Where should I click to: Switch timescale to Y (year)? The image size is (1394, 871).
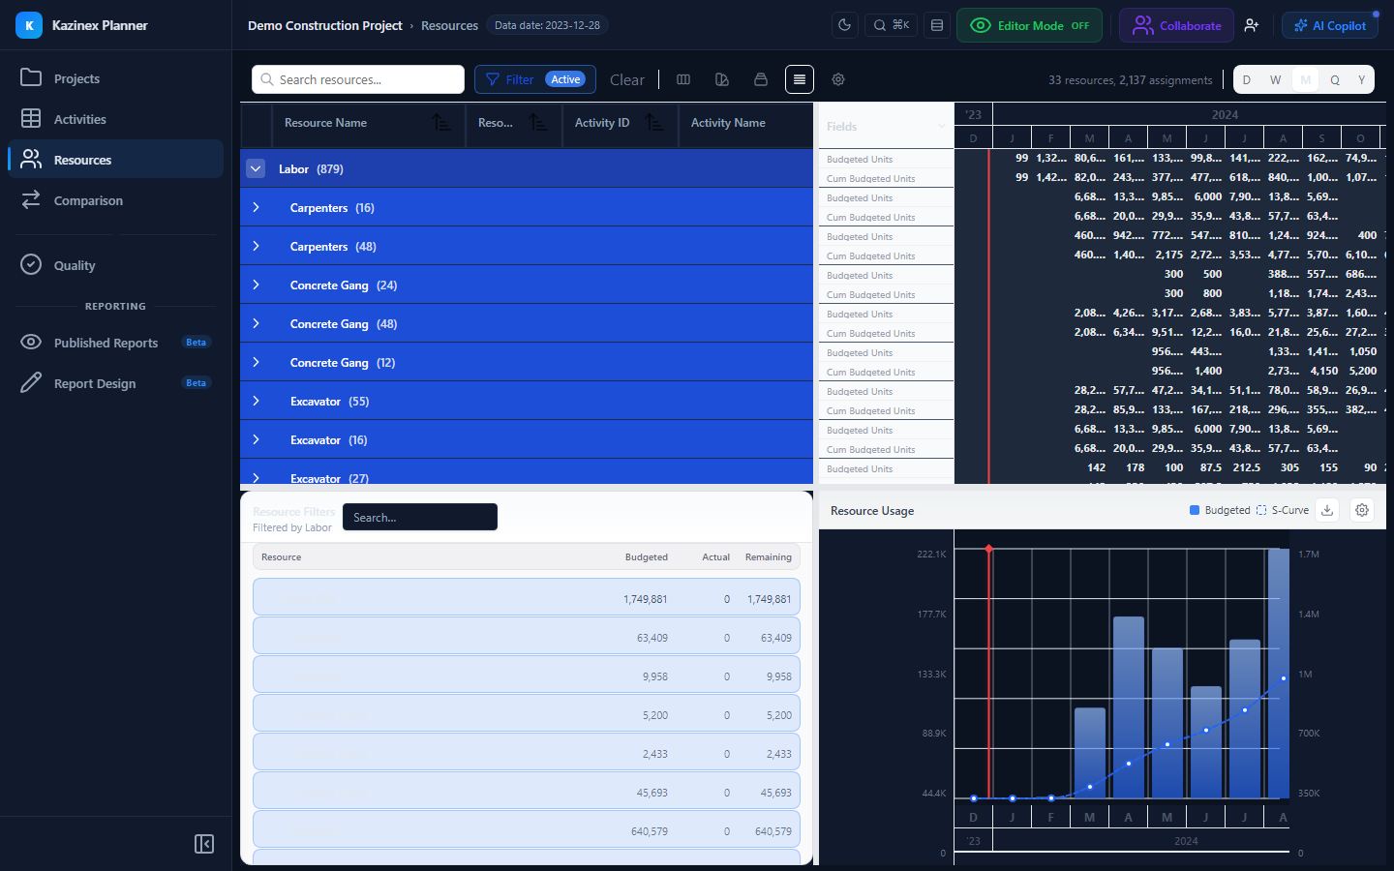tap(1362, 79)
